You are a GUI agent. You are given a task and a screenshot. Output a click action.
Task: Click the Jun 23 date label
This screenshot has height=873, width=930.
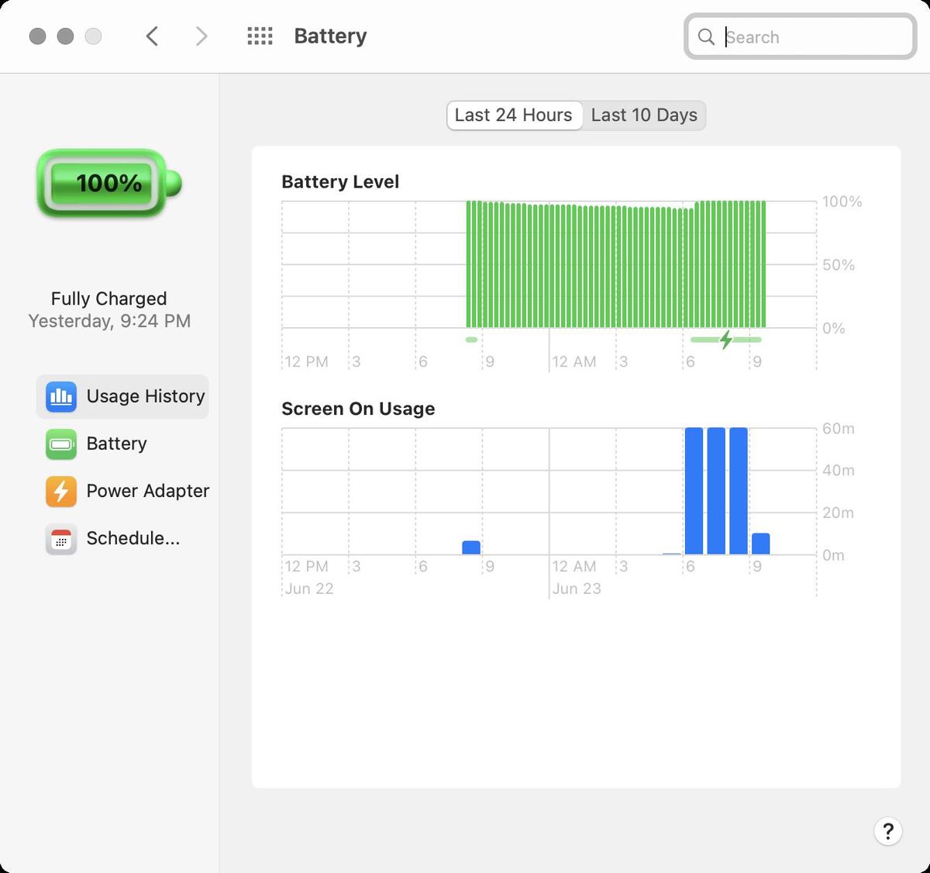tap(577, 588)
